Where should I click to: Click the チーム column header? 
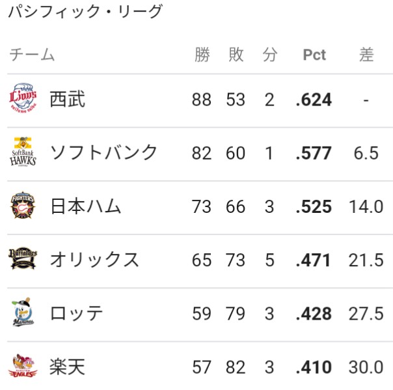tap(32, 54)
